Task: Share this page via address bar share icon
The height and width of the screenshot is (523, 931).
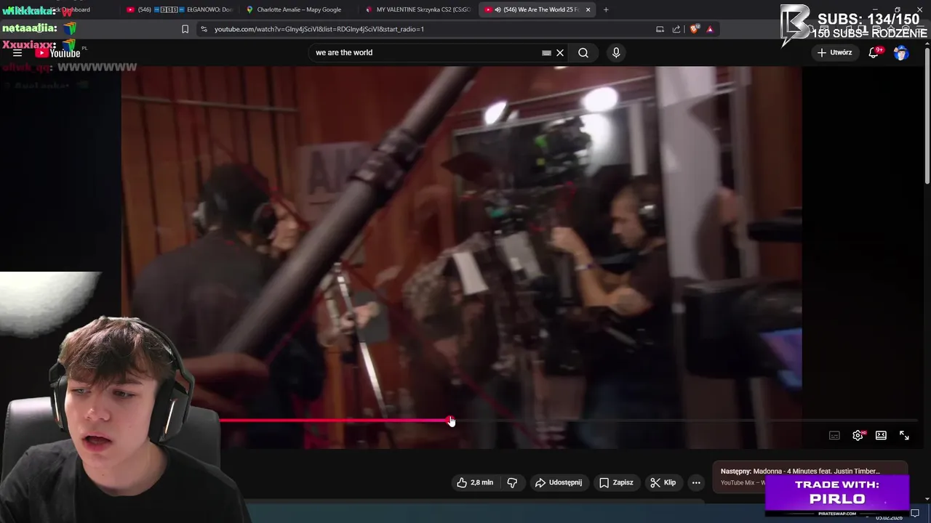Action: pyautogui.click(x=676, y=29)
